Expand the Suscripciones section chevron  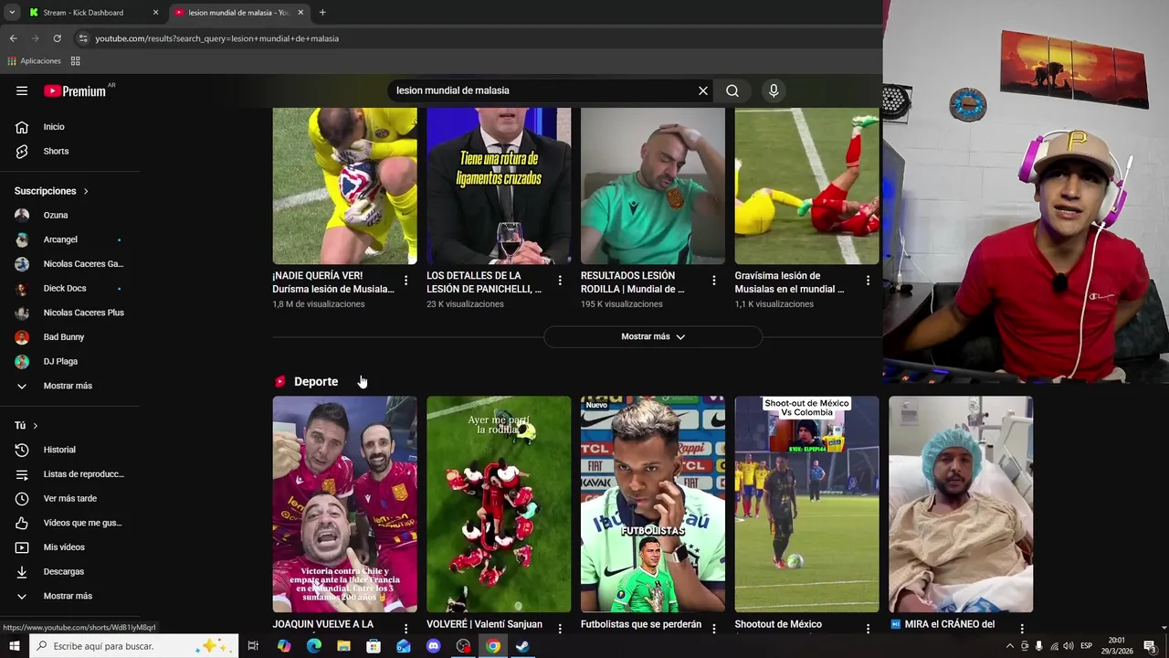[x=86, y=191]
